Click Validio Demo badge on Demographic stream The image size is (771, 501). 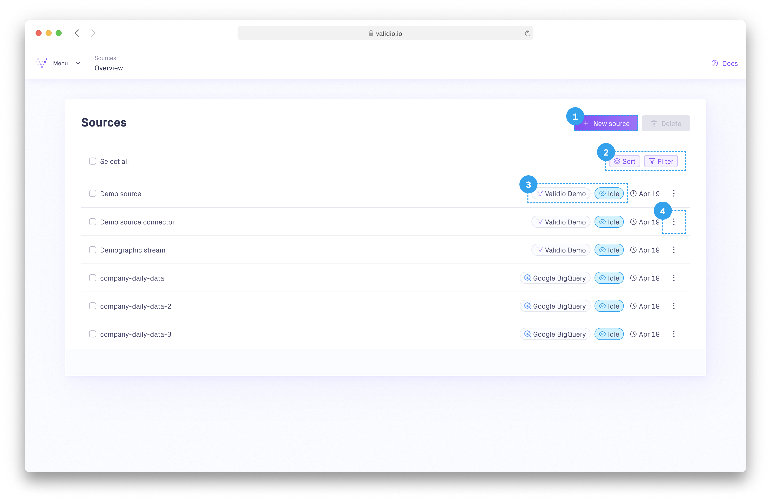coord(561,250)
